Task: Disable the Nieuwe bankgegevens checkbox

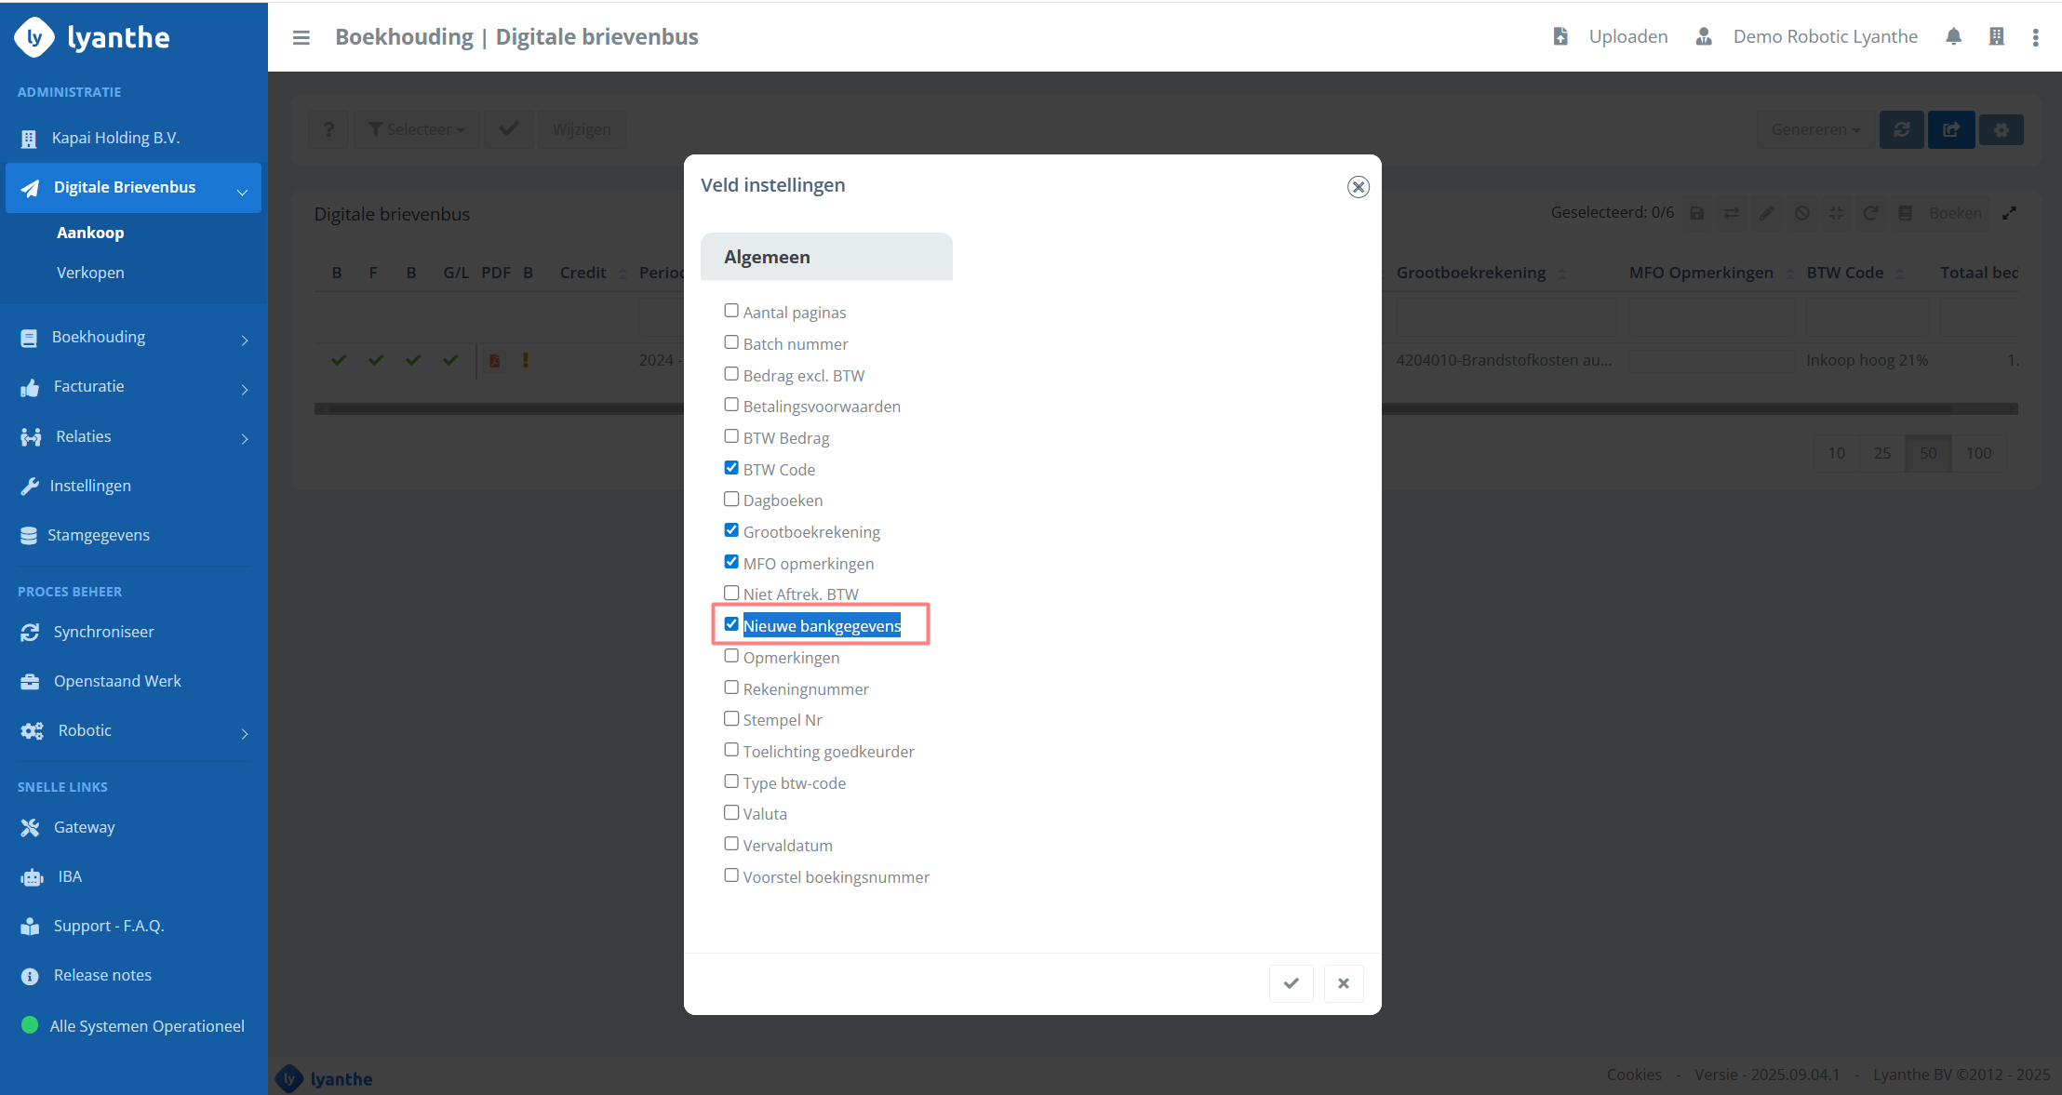Action: 731,624
